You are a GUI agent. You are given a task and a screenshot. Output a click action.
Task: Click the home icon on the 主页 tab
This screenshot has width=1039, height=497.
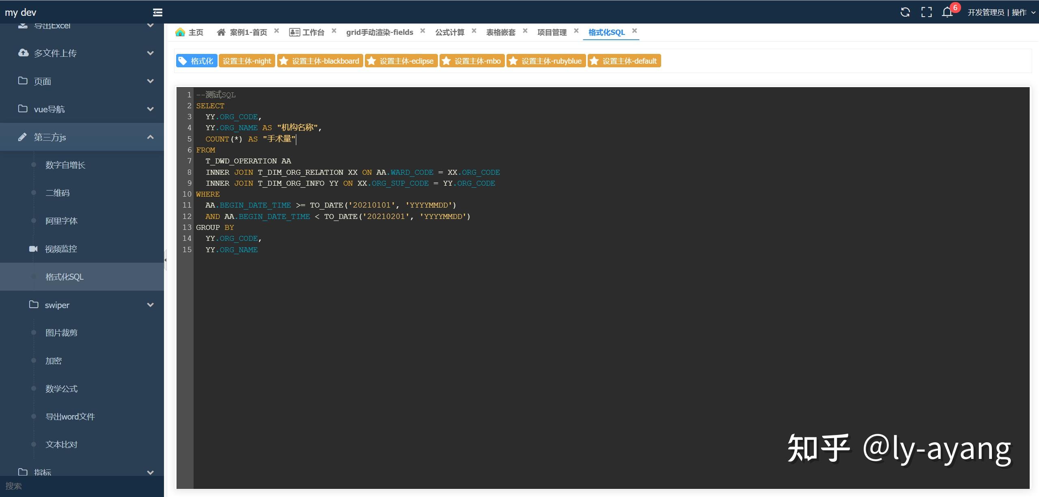point(180,32)
